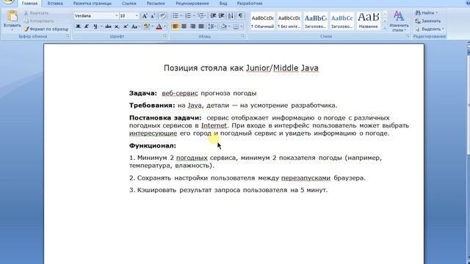Click the word Internet in document
470x264 pixels.
click(214, 125)
